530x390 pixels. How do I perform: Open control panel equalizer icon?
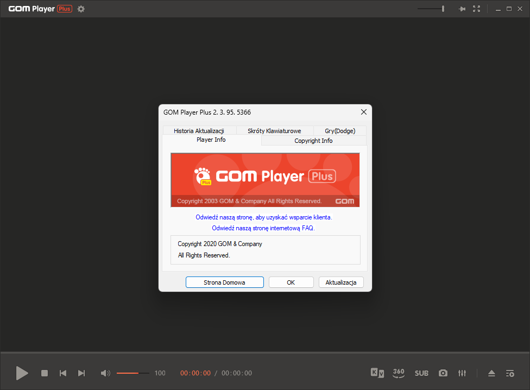click(x=462, y=373)
